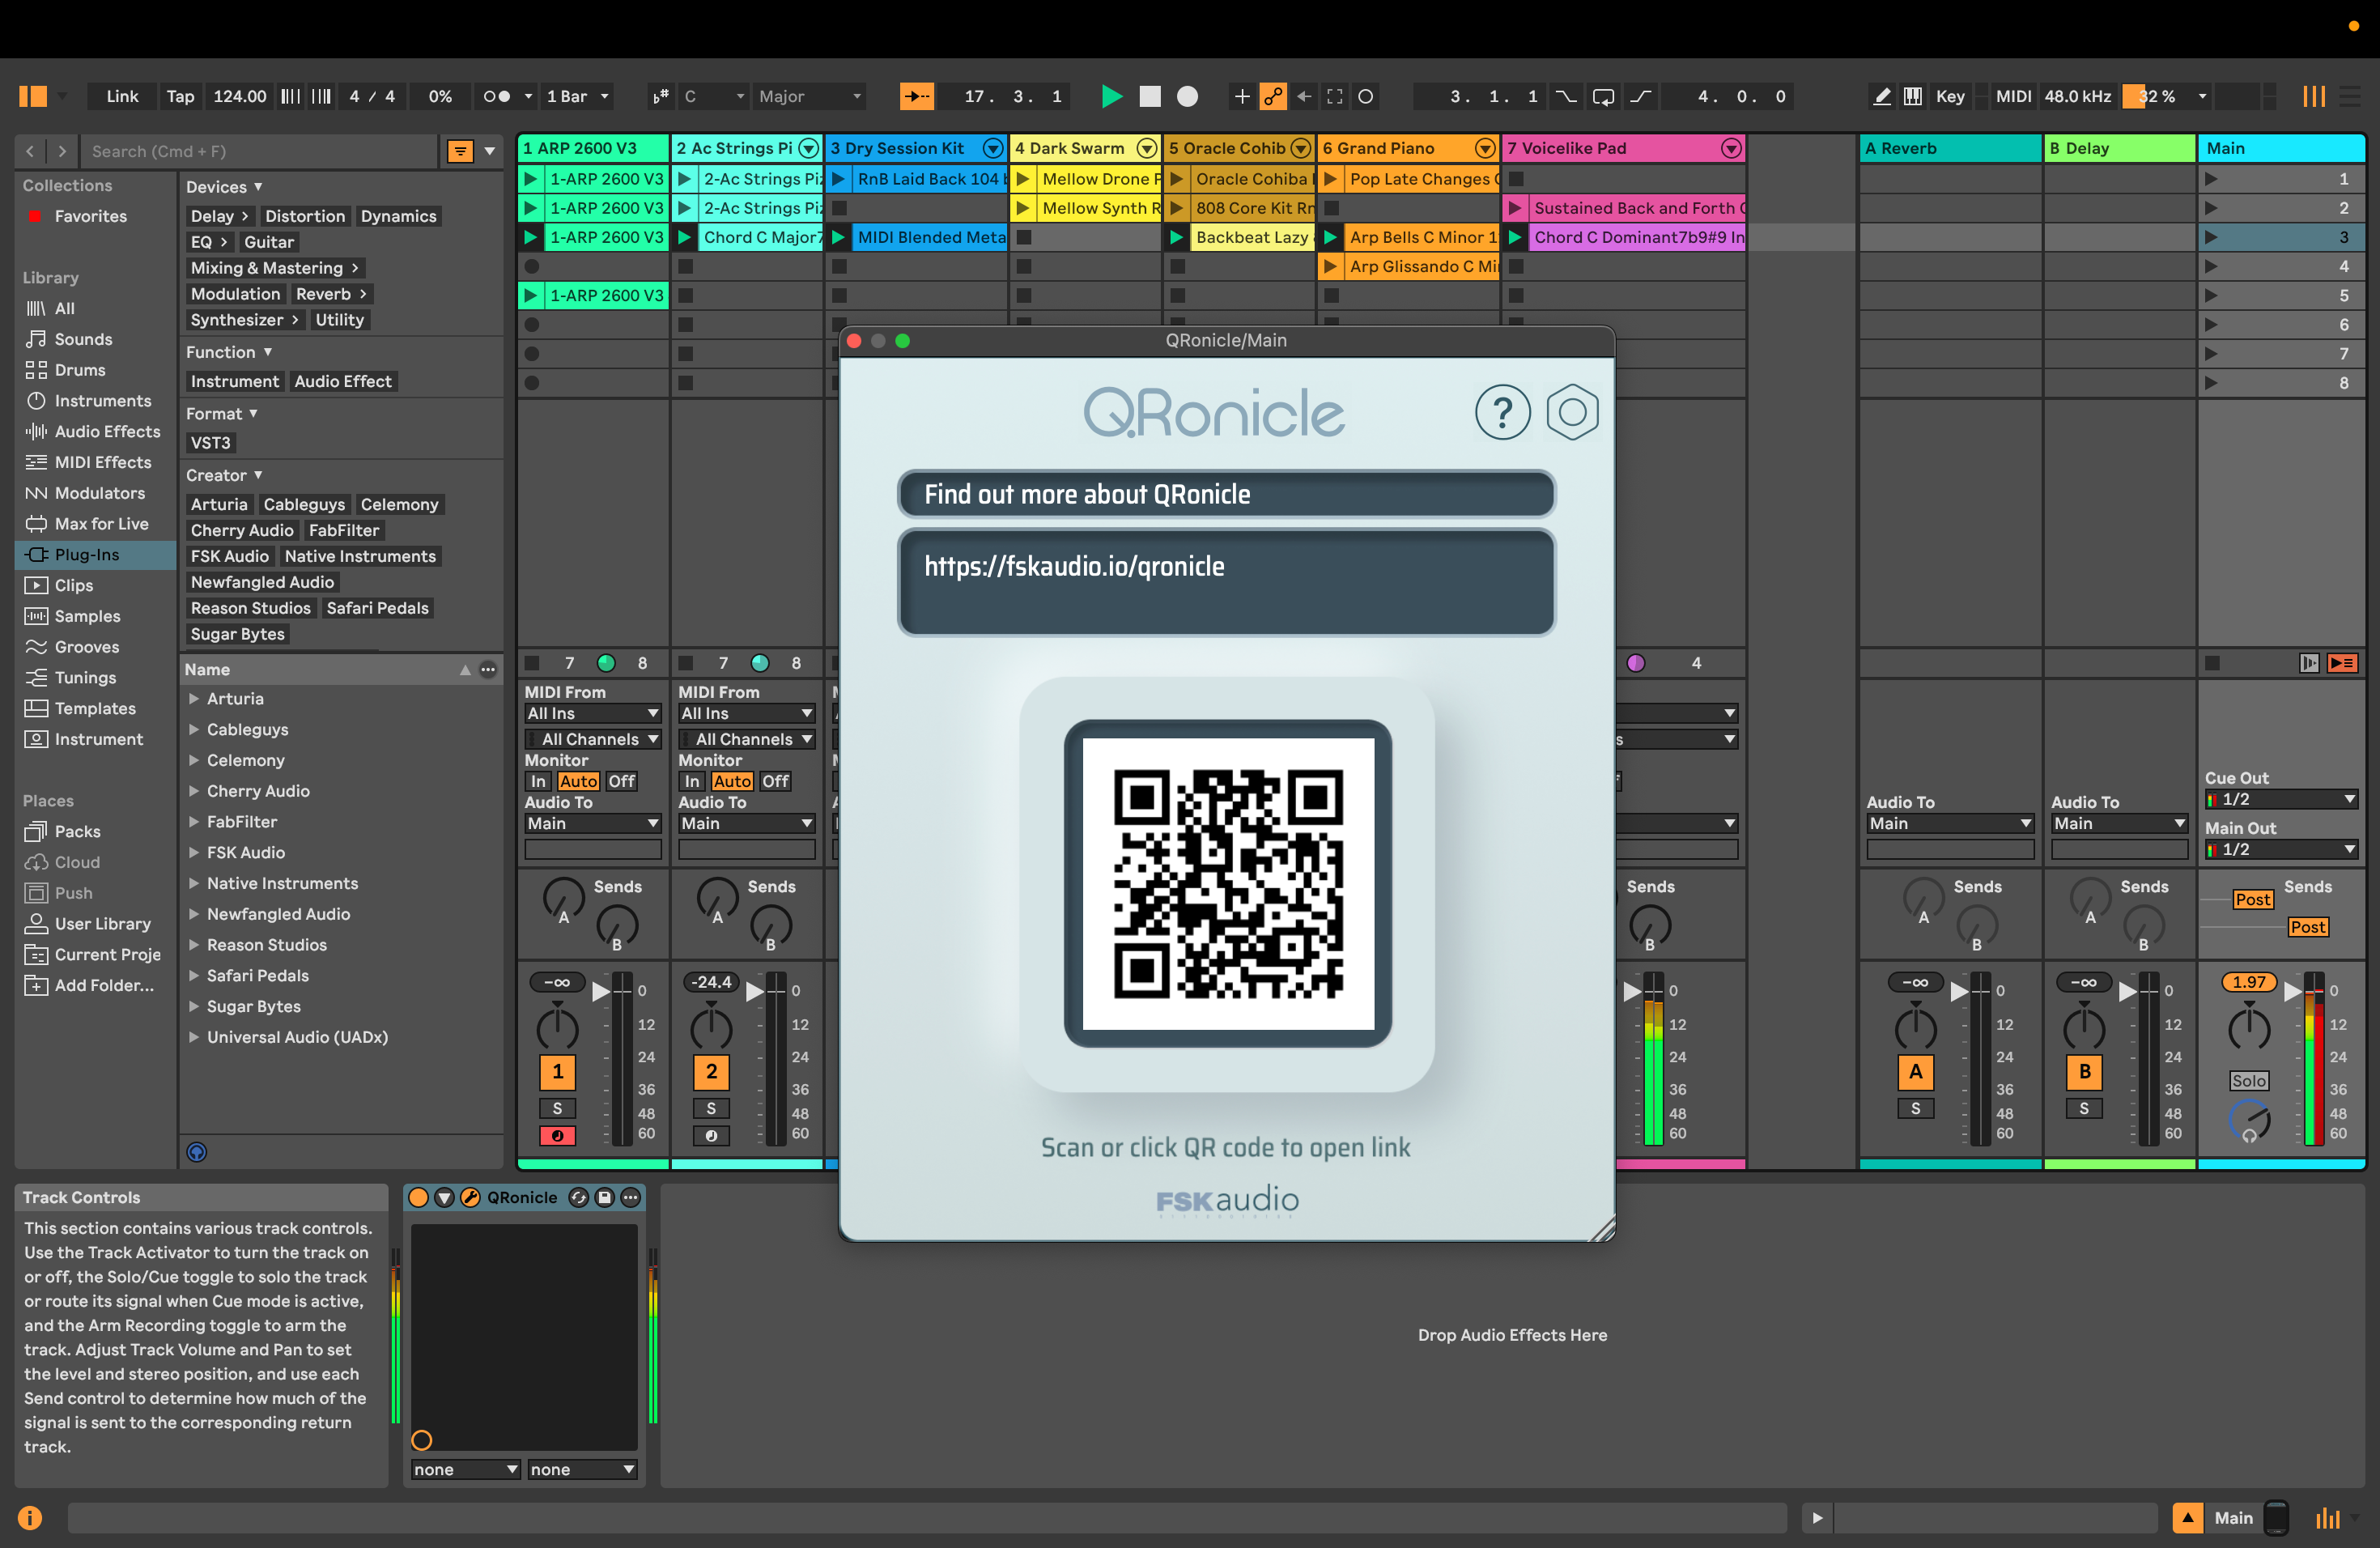Disarm recording on track 1
This screenshot has width=2380, height=1548.
point(557,1135)
